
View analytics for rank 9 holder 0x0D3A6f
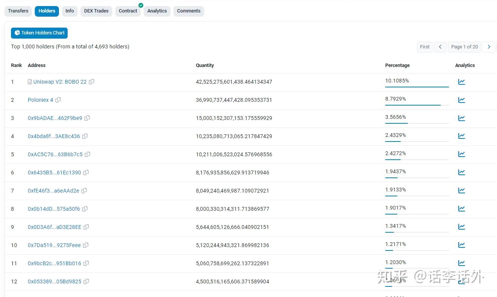point(461,227)
